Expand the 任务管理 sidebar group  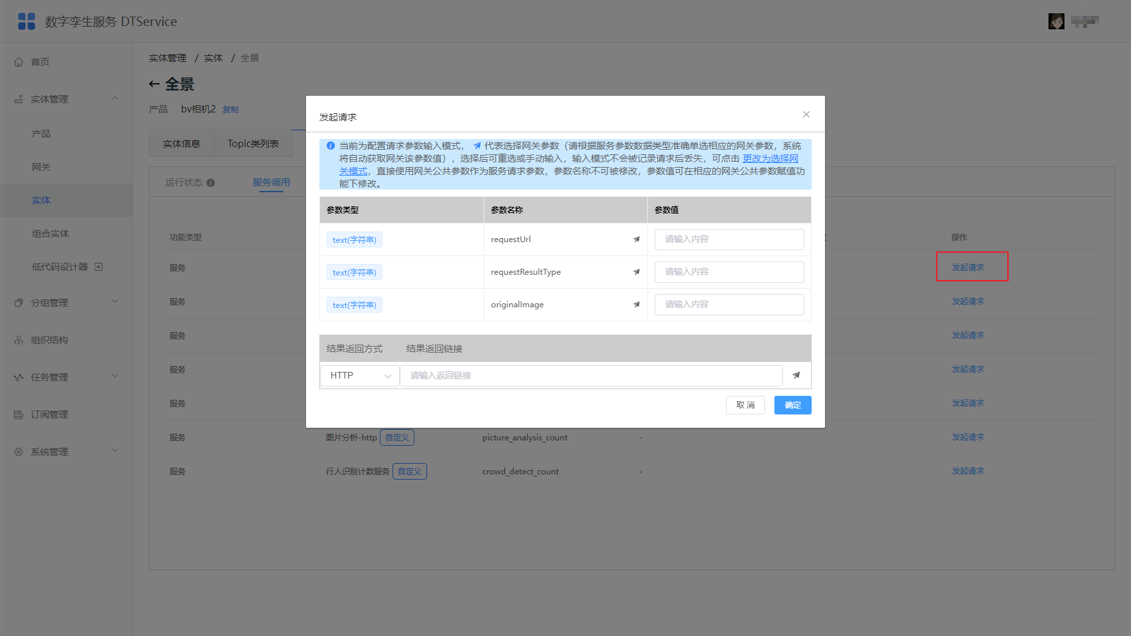[x=115, y=377]
